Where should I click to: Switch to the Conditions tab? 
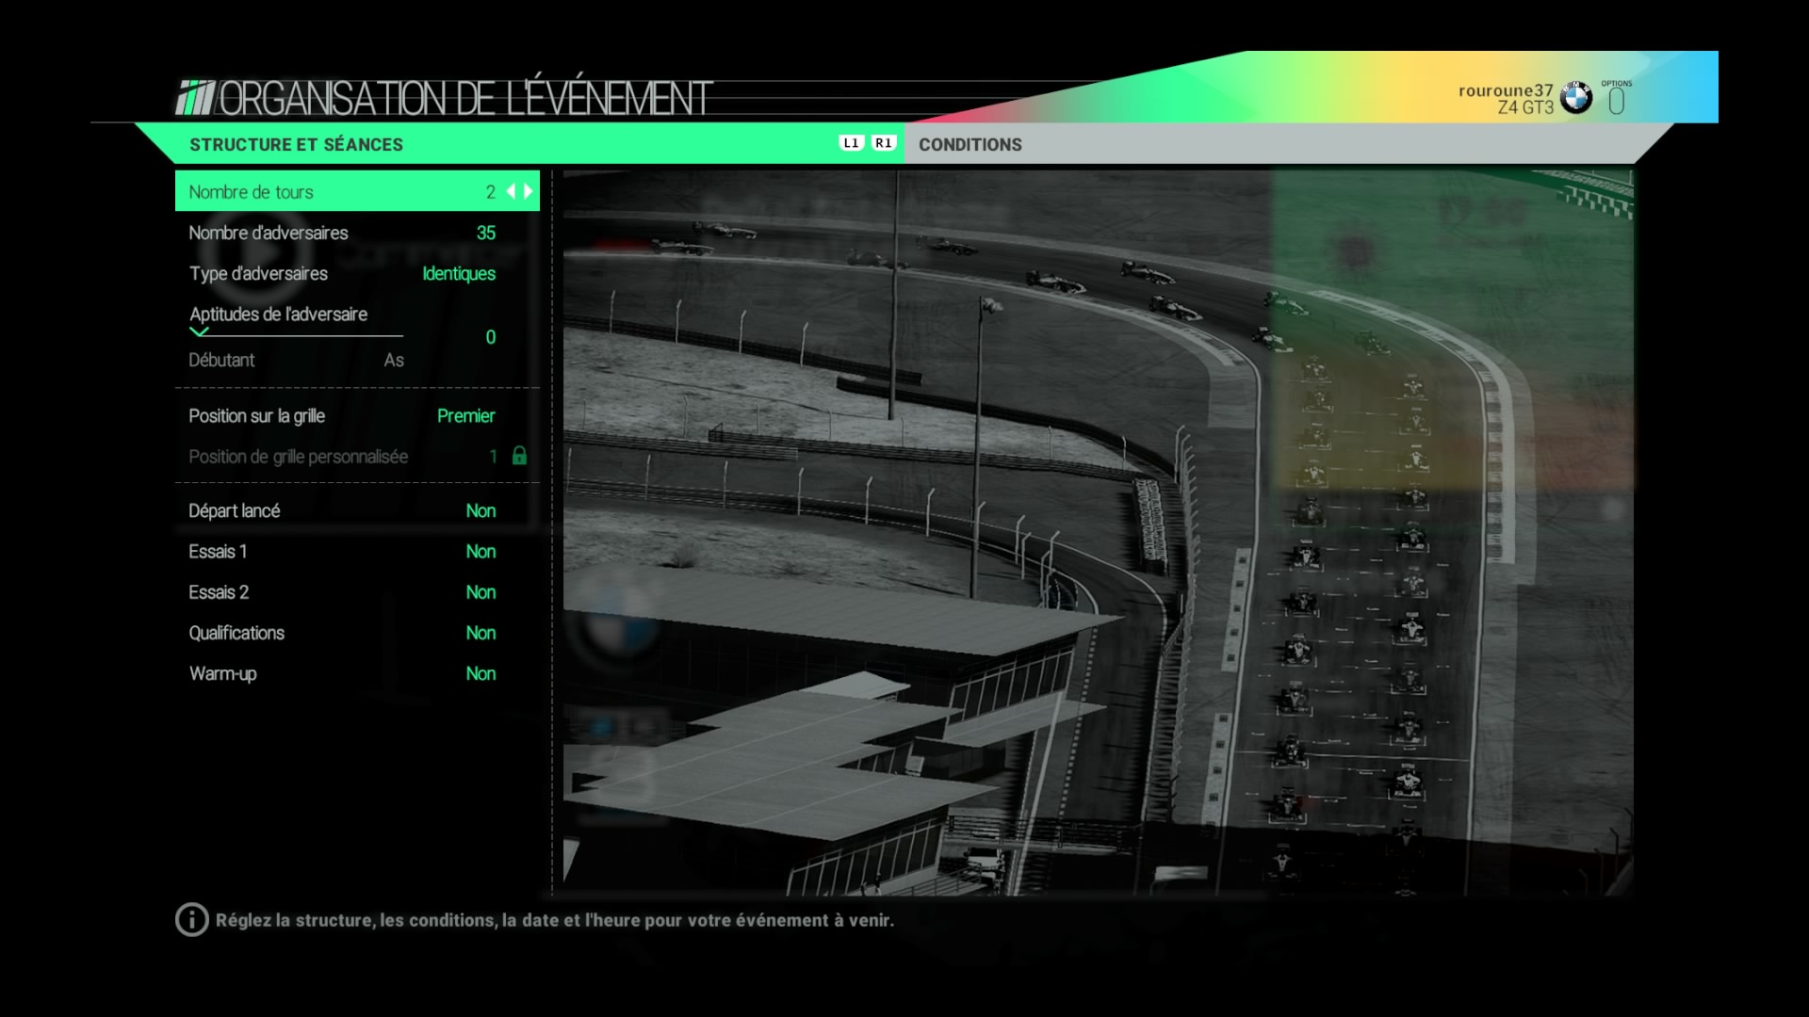pyautogui.click(x=970, y=144)
